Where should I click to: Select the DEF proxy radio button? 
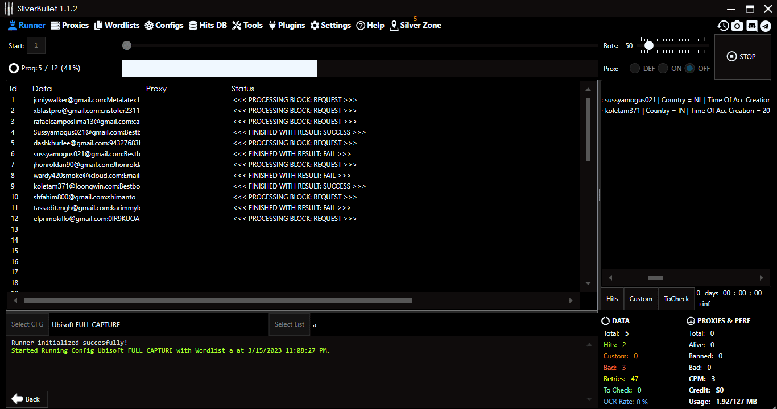coord(634,68)
